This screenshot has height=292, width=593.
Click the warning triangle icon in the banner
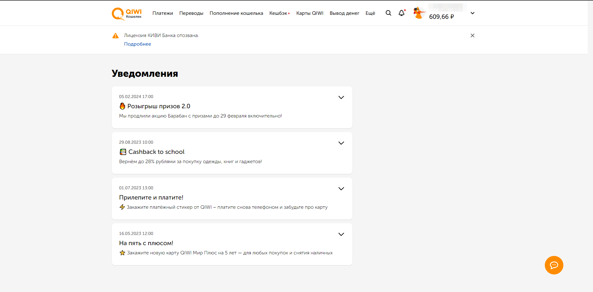(116, 36)
